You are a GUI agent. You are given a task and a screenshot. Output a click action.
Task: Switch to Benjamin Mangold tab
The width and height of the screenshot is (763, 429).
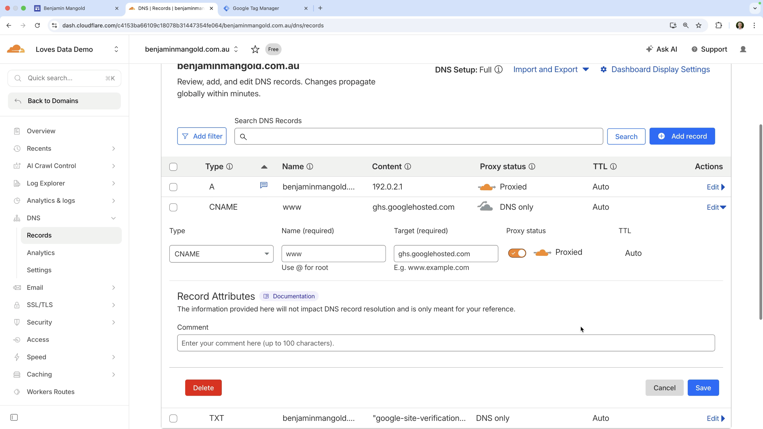(x=76, y=8)
